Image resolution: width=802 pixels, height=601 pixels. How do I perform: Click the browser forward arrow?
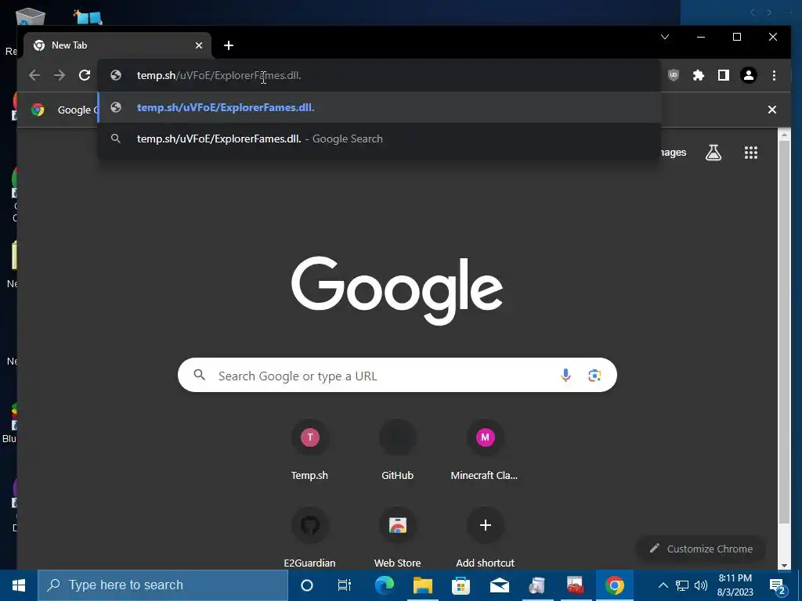[x=60, y=76]
